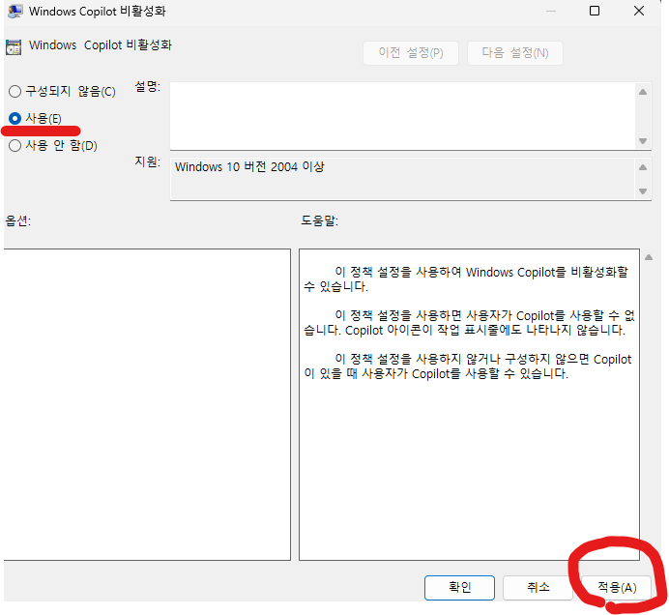Click the title bar Group Policy icon
The width and height of the screenshot is (669, 615).
(15, 12)
